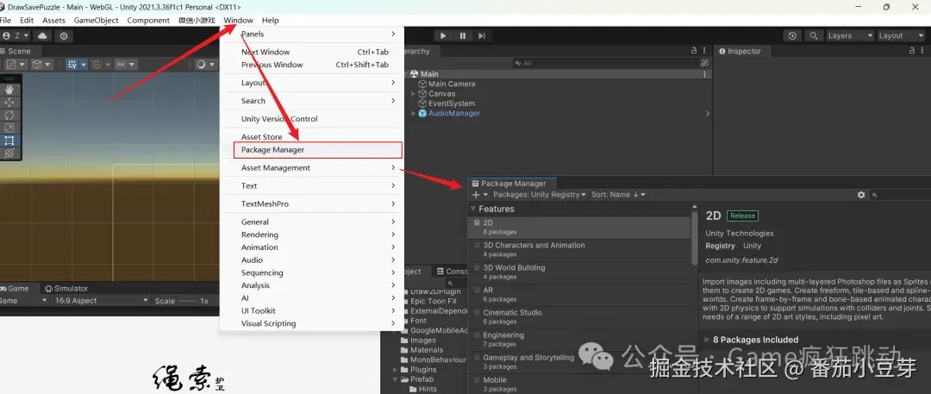Select the Rect transform tool
The image size is (931, 394).
click(9, 141)
